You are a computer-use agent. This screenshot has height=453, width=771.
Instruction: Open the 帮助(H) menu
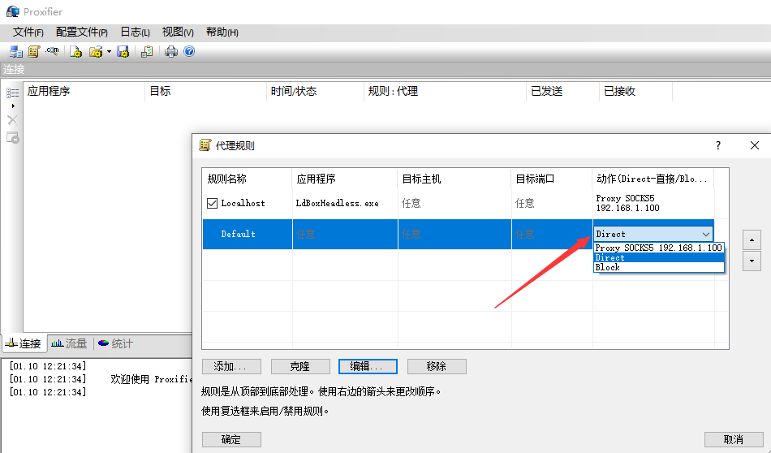click(x=222, y=32)
